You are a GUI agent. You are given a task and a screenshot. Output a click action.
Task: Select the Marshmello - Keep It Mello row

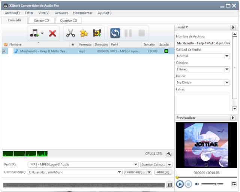[88, 51]
